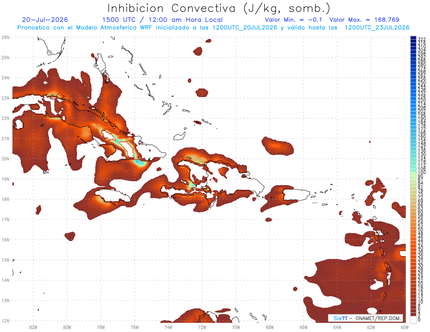Click the '1200UTC_23JUL2026' valid-until time text
The height and width of the screenshot is (332, 430).
(x=377, y=28)
